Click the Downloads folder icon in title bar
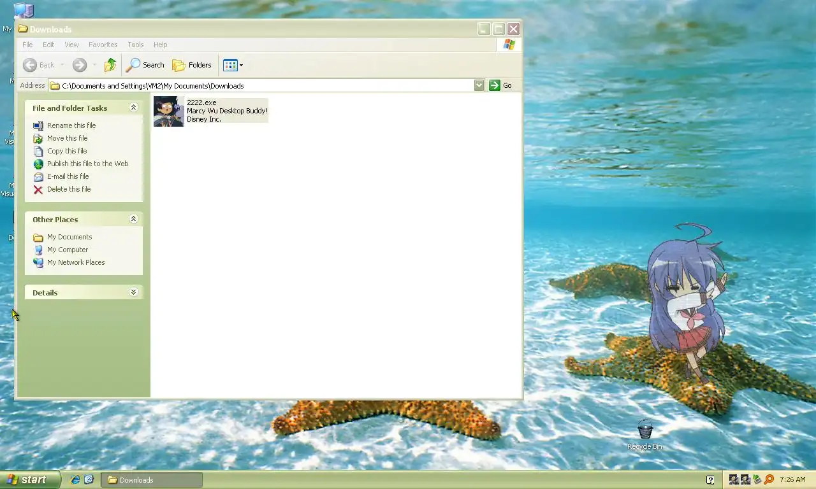 (23, 29)
